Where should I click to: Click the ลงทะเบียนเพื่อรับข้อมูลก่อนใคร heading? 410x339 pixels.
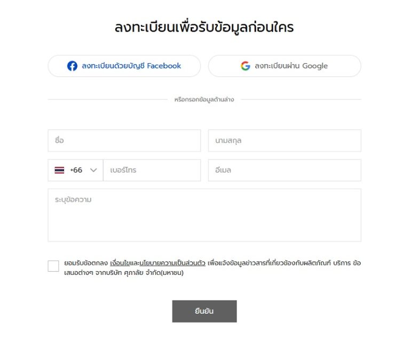click(x=204, y=27)
